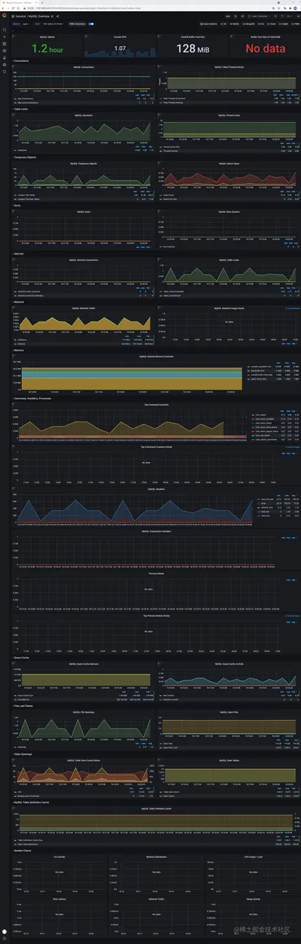301x944 pixels.
Task: Collapse the Aborted row
Action: coord(19,254)
